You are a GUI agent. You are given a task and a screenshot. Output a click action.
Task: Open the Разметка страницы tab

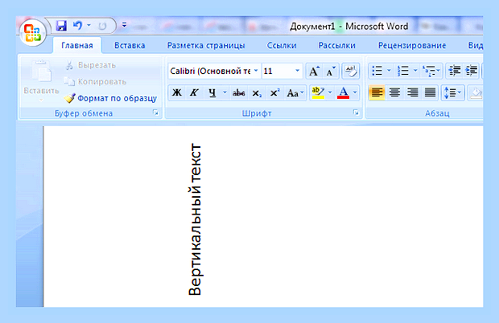(x=206, y=46)
